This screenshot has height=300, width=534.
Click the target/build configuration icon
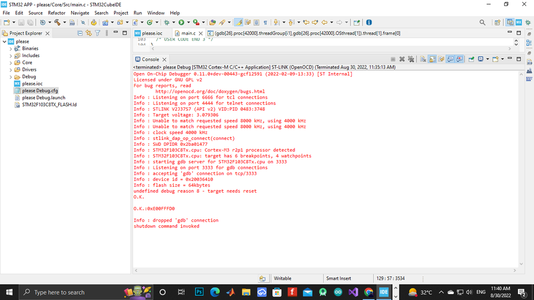point(43,22)
